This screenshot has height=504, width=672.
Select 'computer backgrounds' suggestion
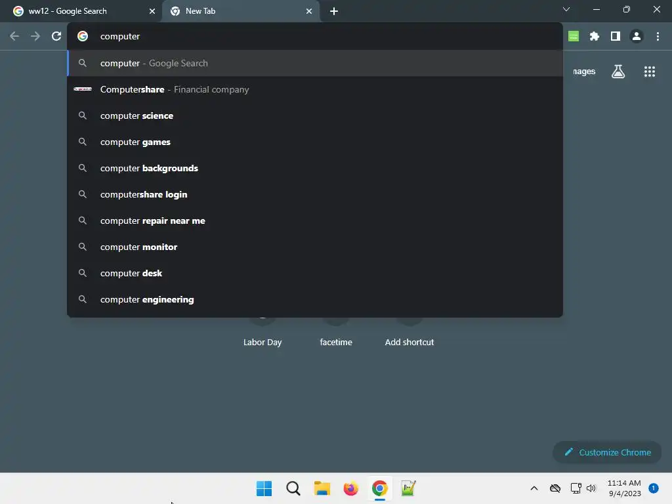point(315,168)
